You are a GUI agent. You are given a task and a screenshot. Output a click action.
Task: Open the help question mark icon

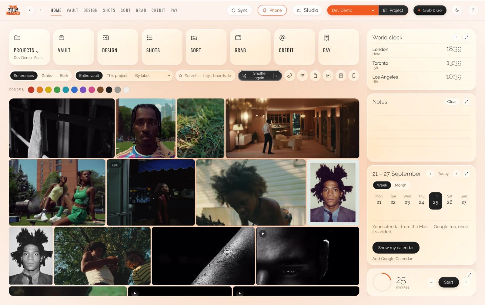pyautogui.click(x=473, y=10)
